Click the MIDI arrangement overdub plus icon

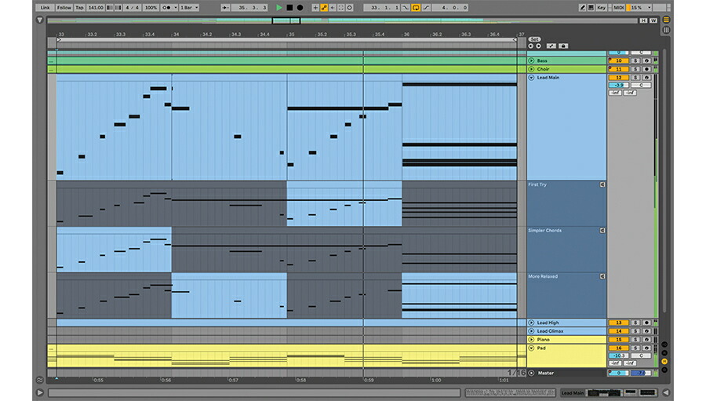pyautogui.click(x=315, y=7)
